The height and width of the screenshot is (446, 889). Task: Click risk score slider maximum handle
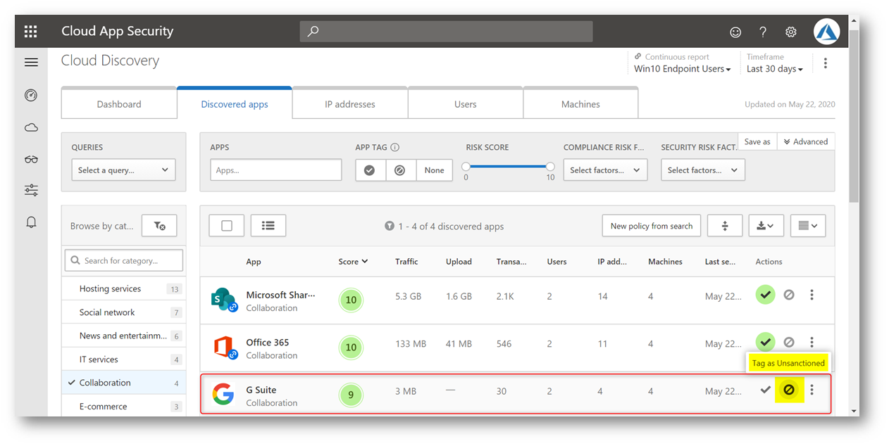tap(550, 167)
